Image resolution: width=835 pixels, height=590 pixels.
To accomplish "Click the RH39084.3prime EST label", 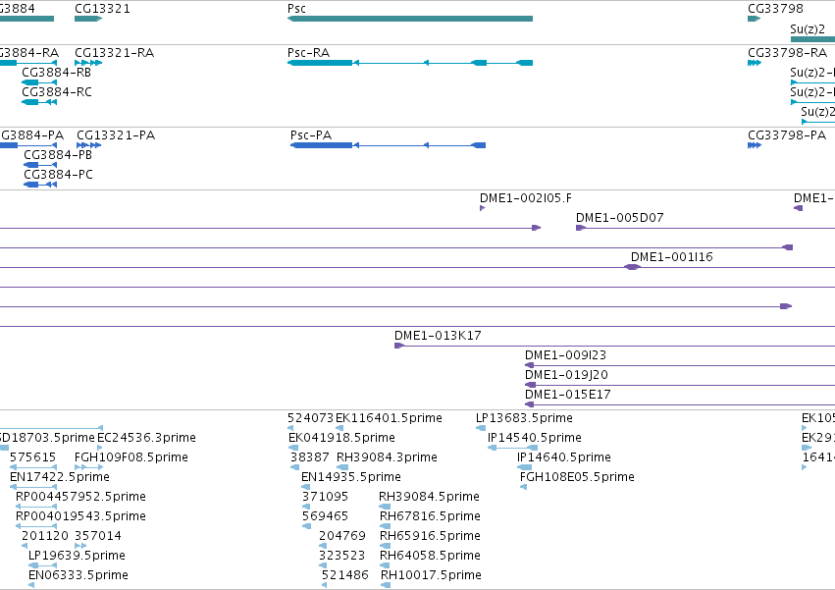I will pos(387,457).
